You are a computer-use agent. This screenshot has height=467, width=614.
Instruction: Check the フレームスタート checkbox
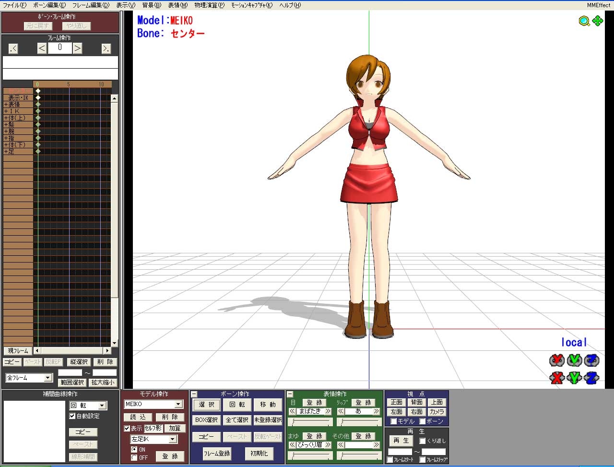click(x=390, y=460)
